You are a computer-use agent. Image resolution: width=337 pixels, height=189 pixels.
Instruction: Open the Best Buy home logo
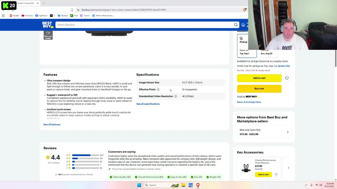click(48, 25)
